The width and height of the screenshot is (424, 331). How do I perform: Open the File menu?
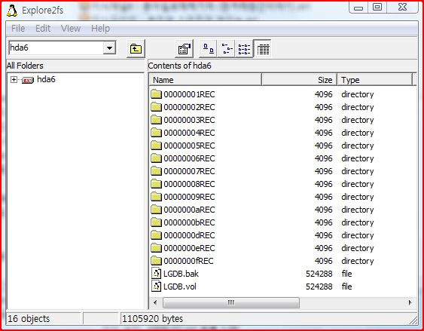(x=18, y=29)
